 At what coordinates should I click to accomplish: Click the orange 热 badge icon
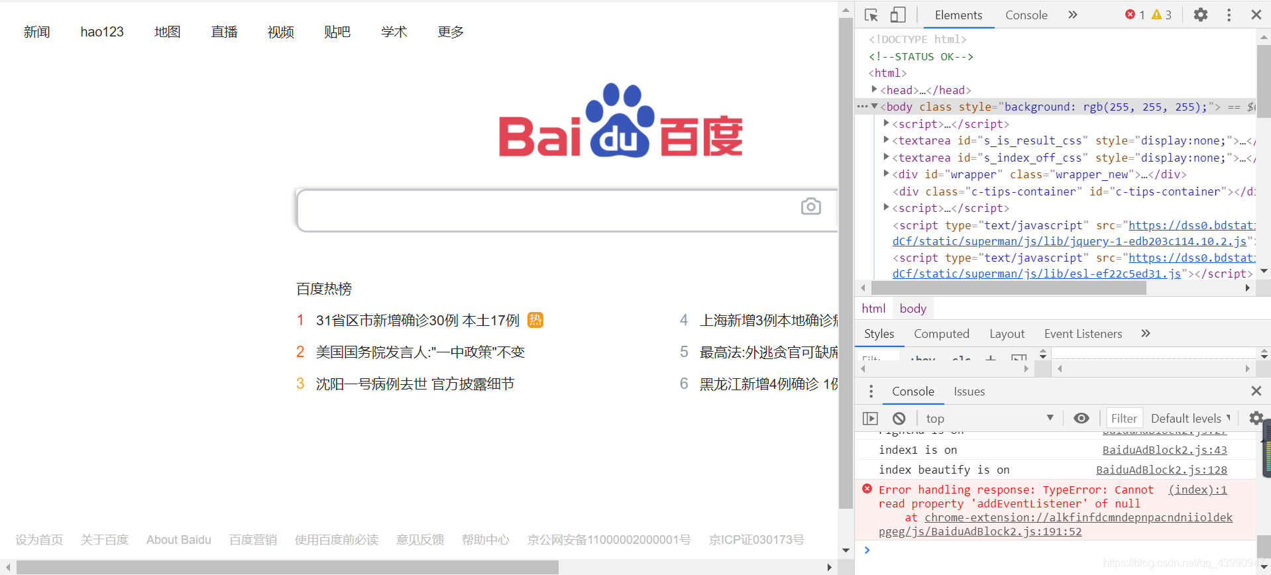535,320
